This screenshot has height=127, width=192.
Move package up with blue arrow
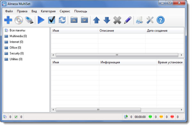pos(96,20)
